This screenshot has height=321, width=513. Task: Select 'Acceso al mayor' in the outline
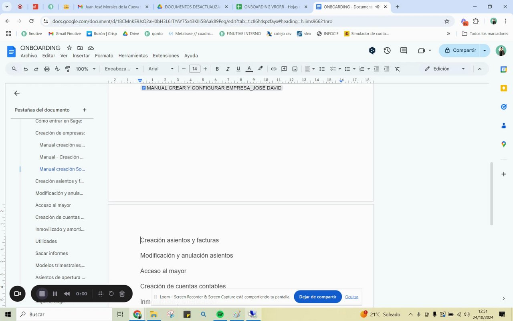tap(53, 205)
